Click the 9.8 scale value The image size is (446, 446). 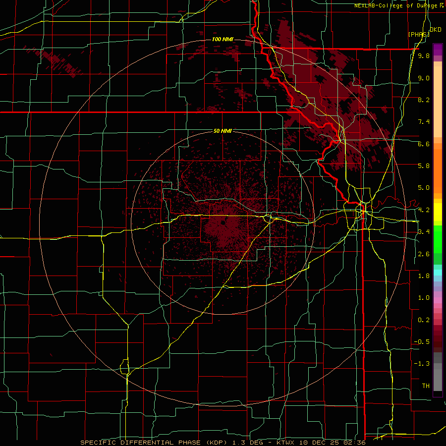pyautogui.click(x=424, y=56)
